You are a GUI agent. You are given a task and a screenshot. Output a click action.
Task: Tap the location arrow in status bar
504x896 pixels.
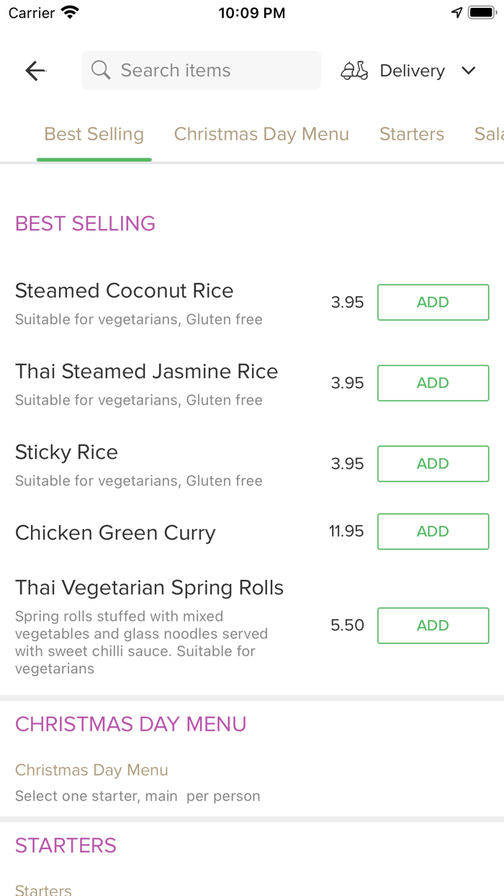(x=456, y=12)
